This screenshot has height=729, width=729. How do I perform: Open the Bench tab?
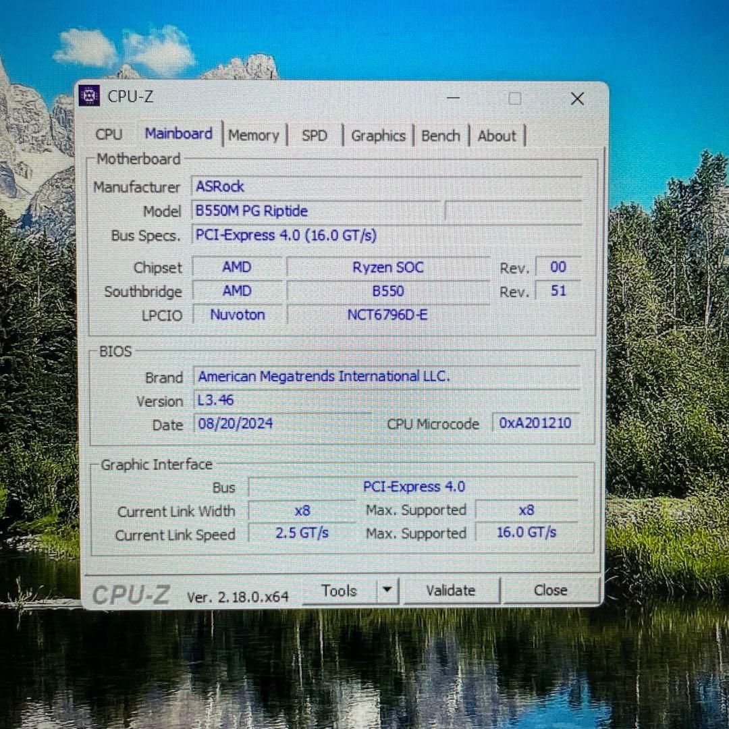pos(440,136)
